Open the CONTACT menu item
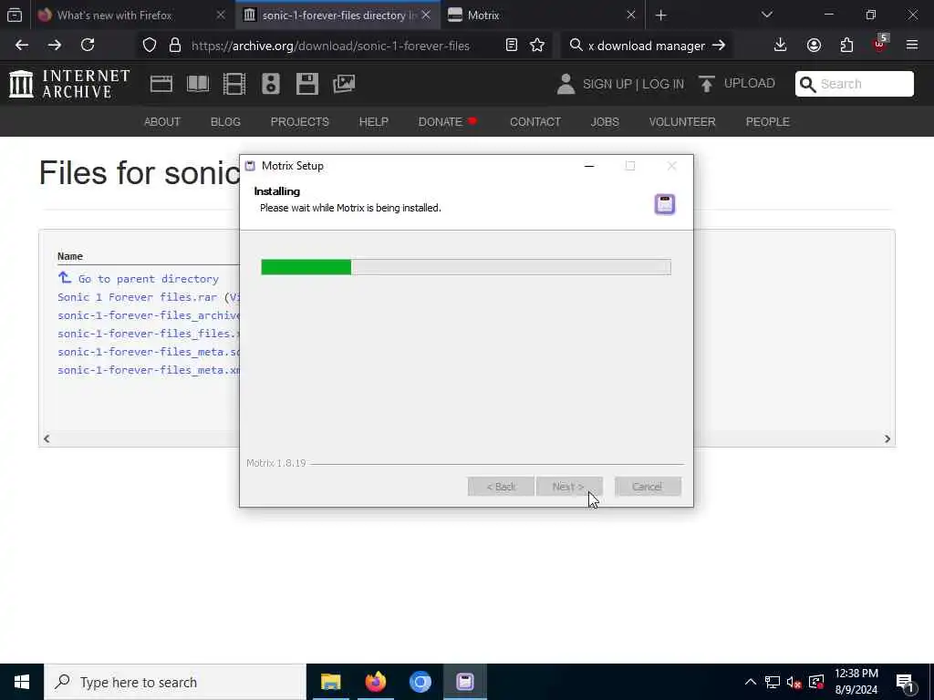This screenshot has width=934, height=700. click(x=534, y=122)
